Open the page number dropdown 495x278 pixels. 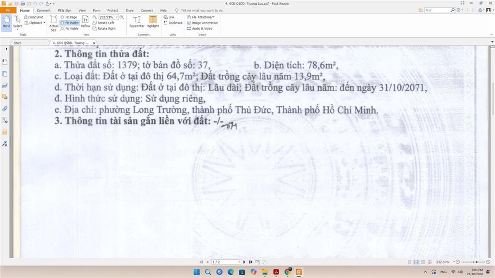point(239,262)
